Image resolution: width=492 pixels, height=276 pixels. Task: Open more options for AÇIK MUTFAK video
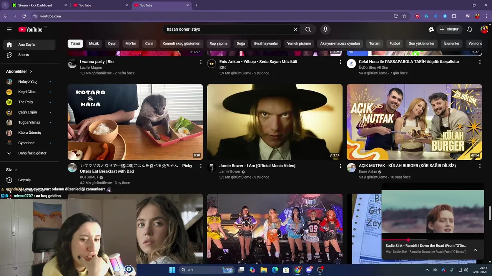[x=480, y=166]
